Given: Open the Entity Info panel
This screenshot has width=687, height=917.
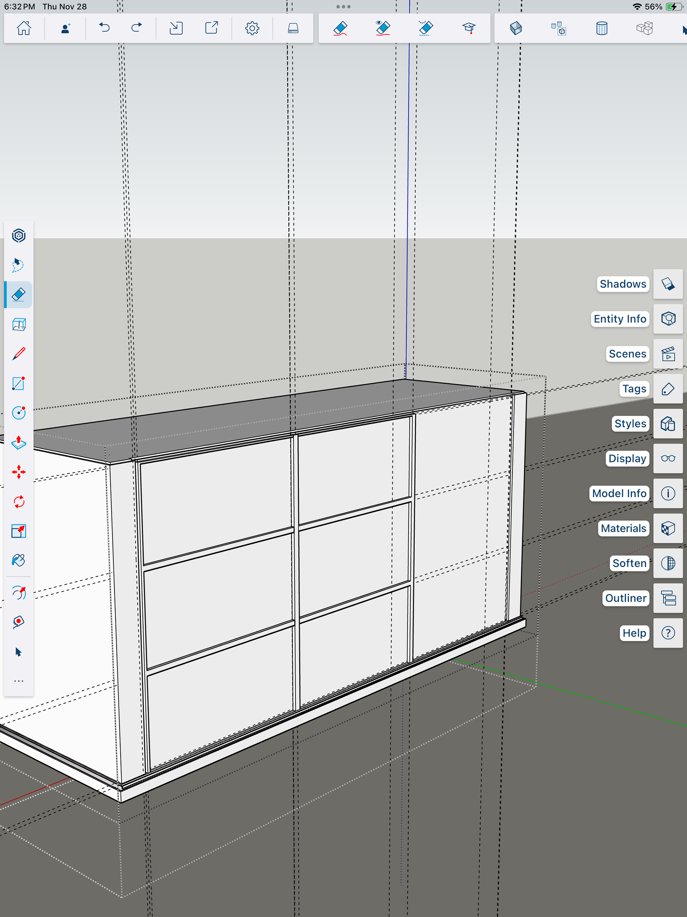Looking at the screenshot, I should click(x=668, y=319).
